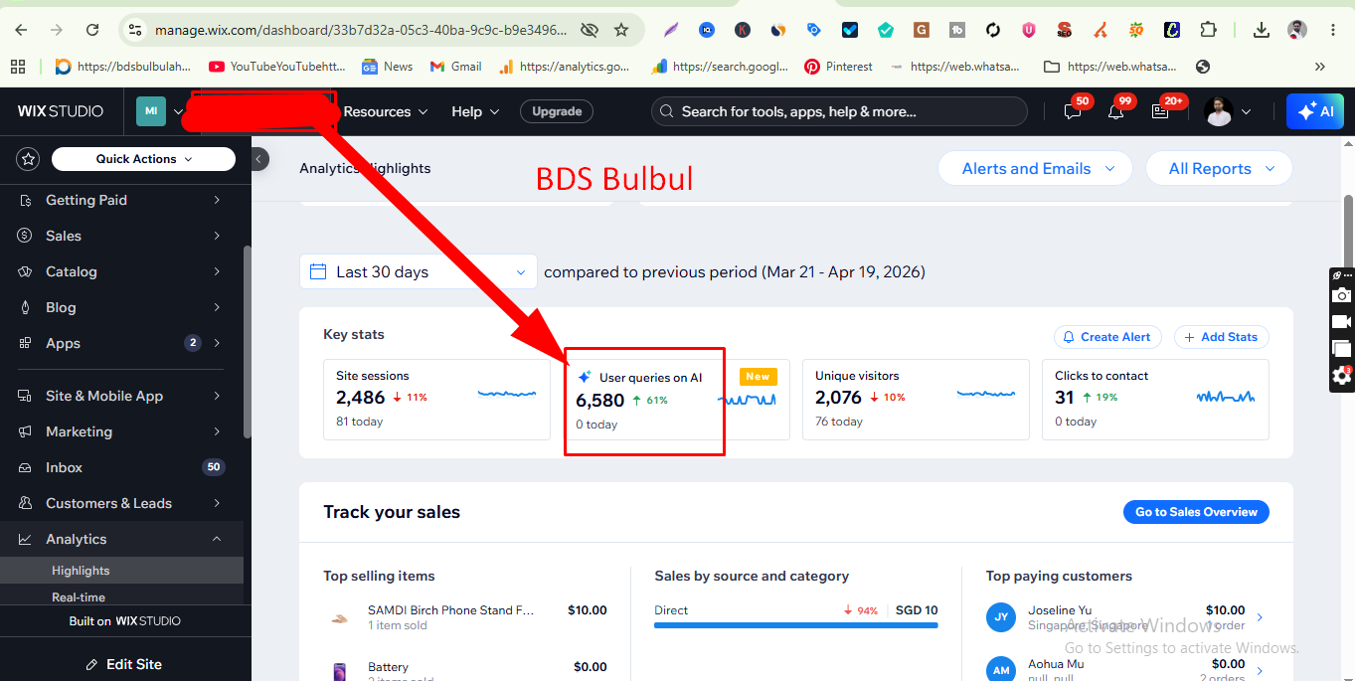Open the SAMDI Birch Phone Stand item
The height and width of the screenshot is (681, 1355).
(450, 610)
